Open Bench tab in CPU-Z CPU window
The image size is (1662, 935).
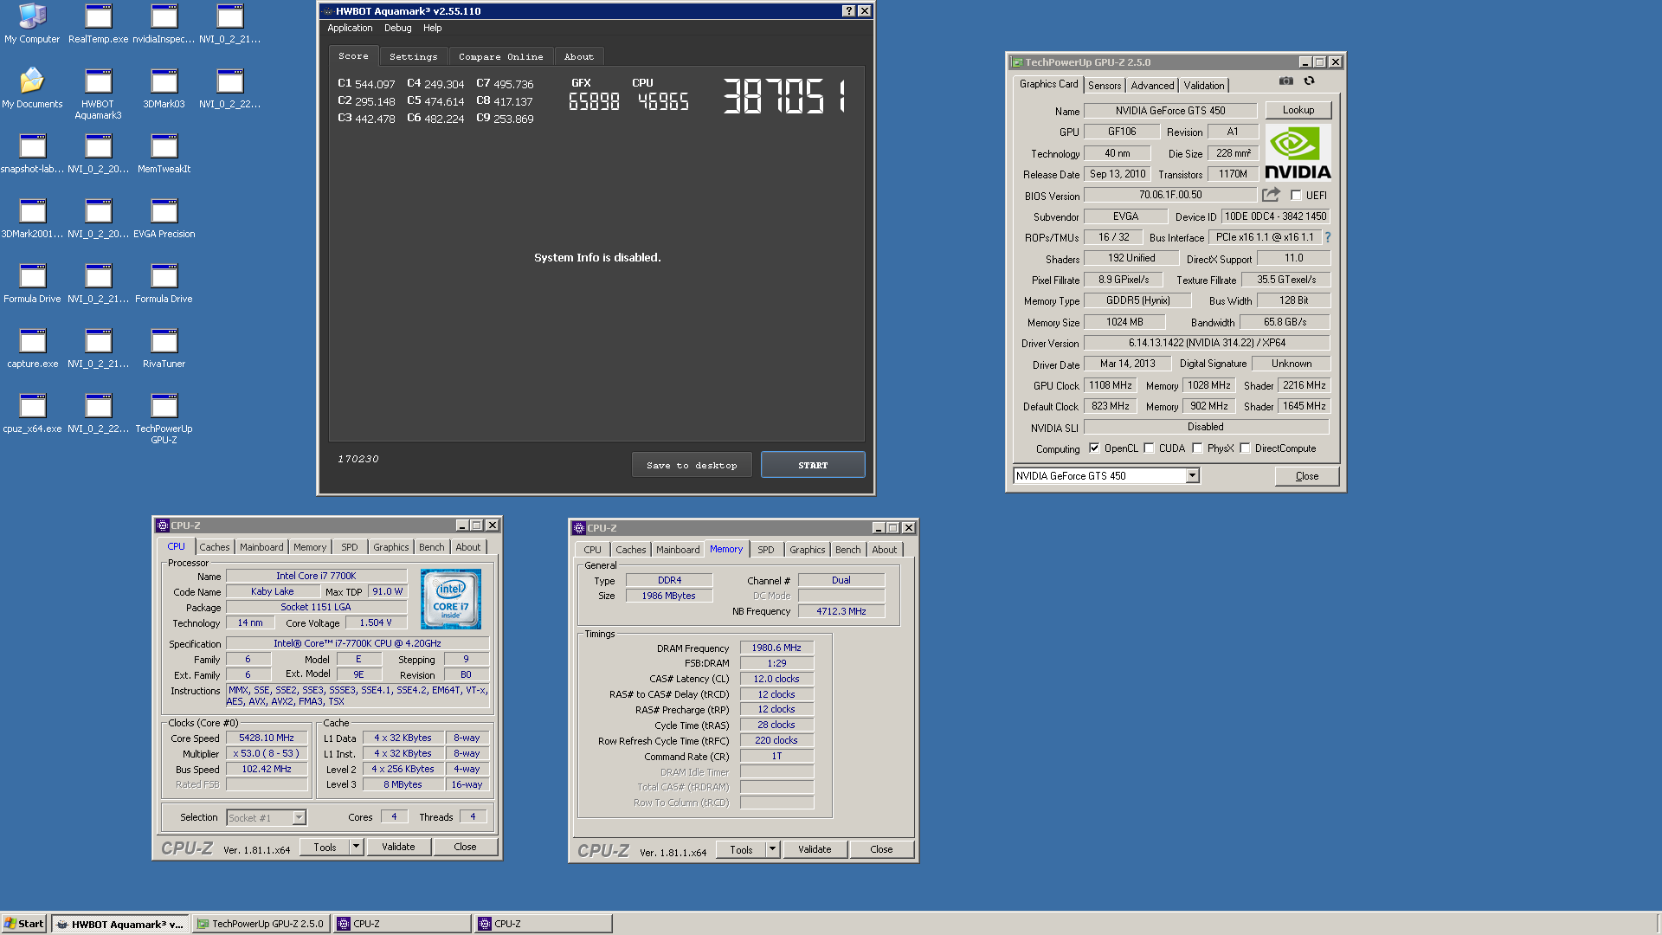pos(431,547)
